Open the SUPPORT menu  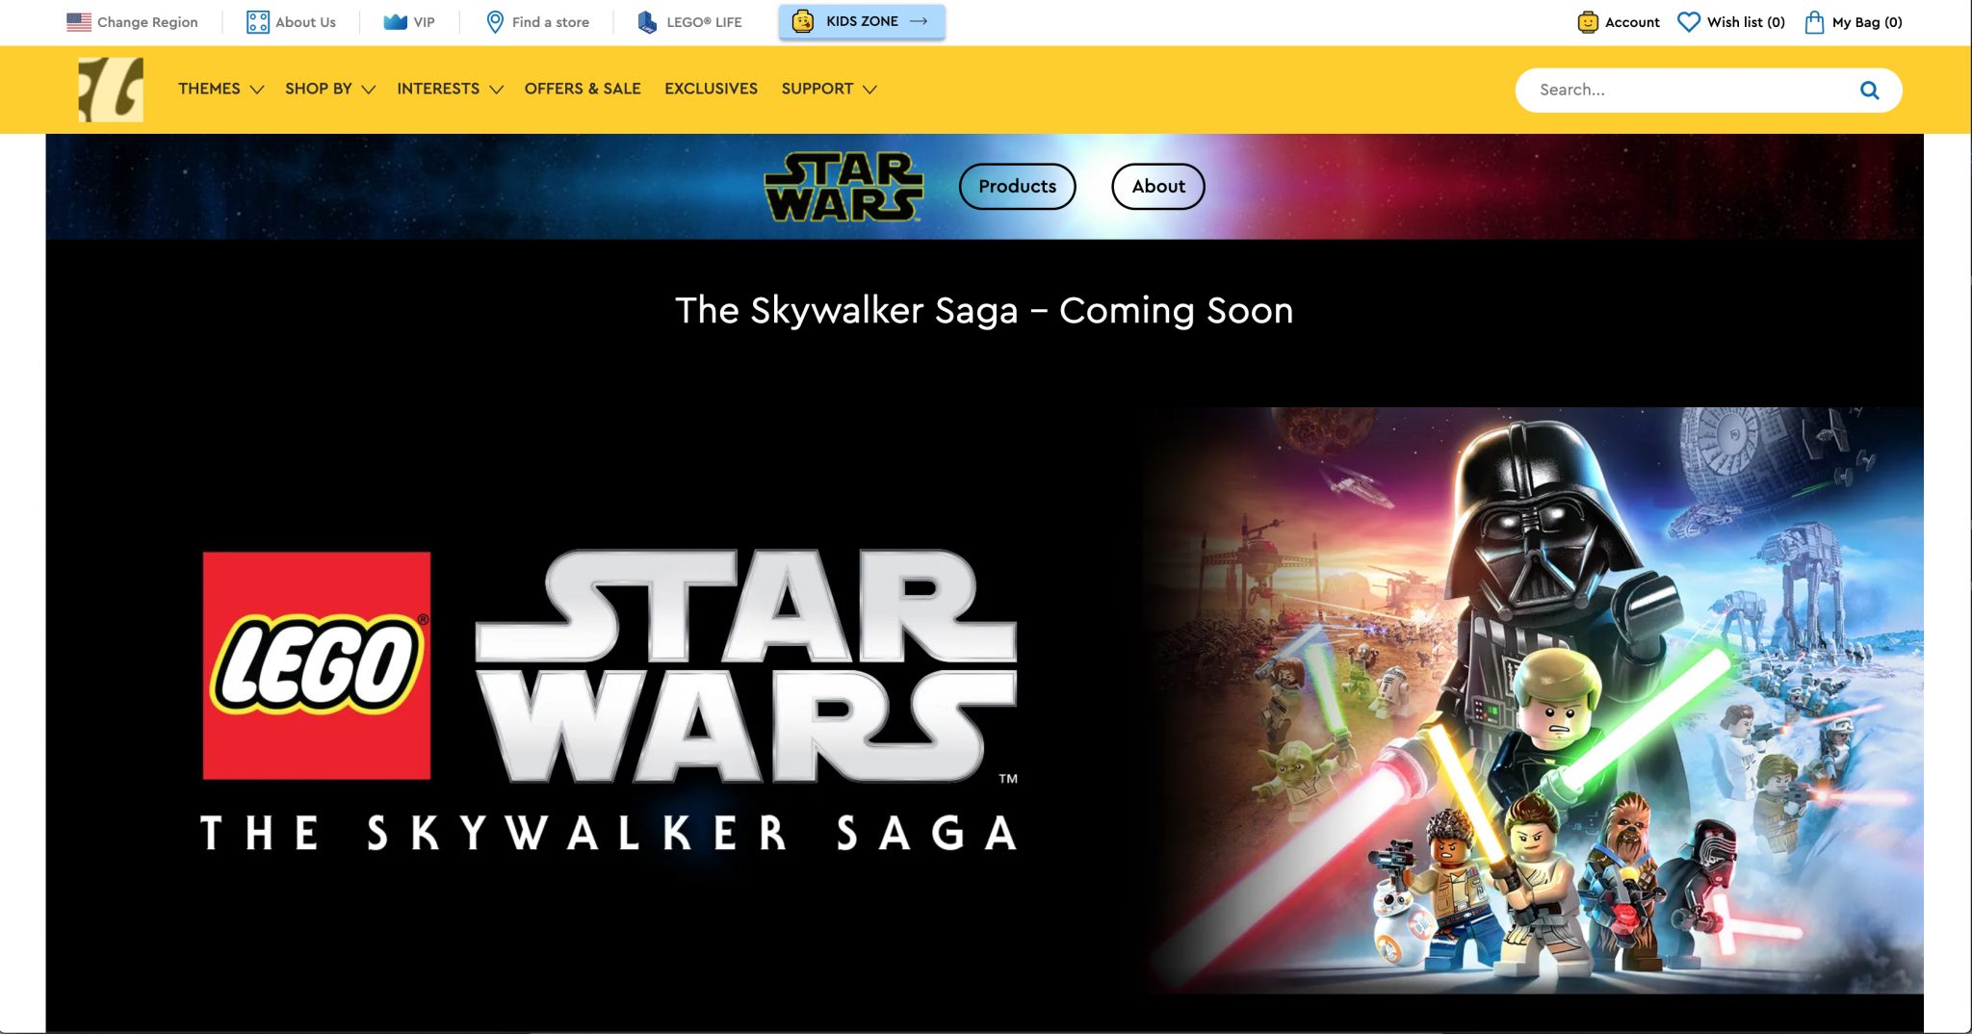coord(817,89)
